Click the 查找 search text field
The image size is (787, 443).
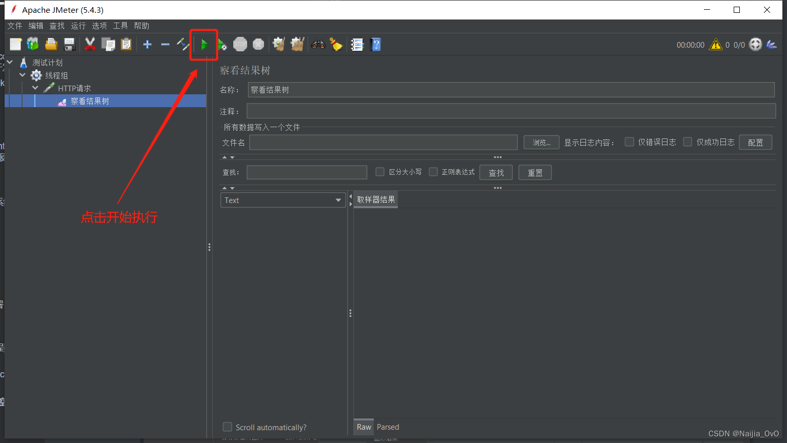(x=307, y=172)
